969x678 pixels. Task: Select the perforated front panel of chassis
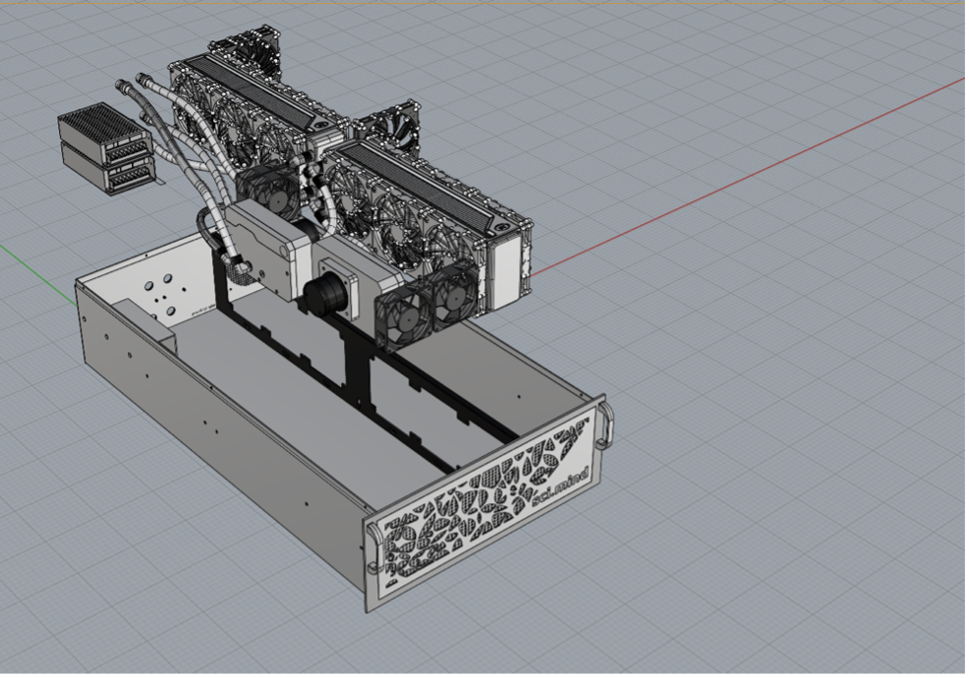(x=486, y=503)
